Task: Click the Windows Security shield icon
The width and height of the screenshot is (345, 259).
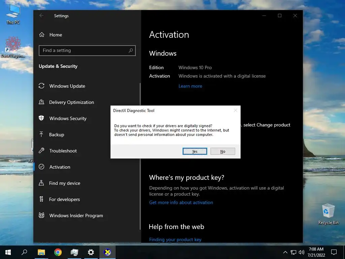Action: tap(41, 118)
